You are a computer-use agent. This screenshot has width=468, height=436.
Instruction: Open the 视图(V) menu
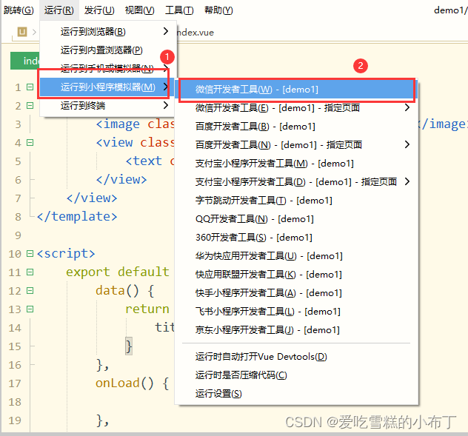(139, 10)
